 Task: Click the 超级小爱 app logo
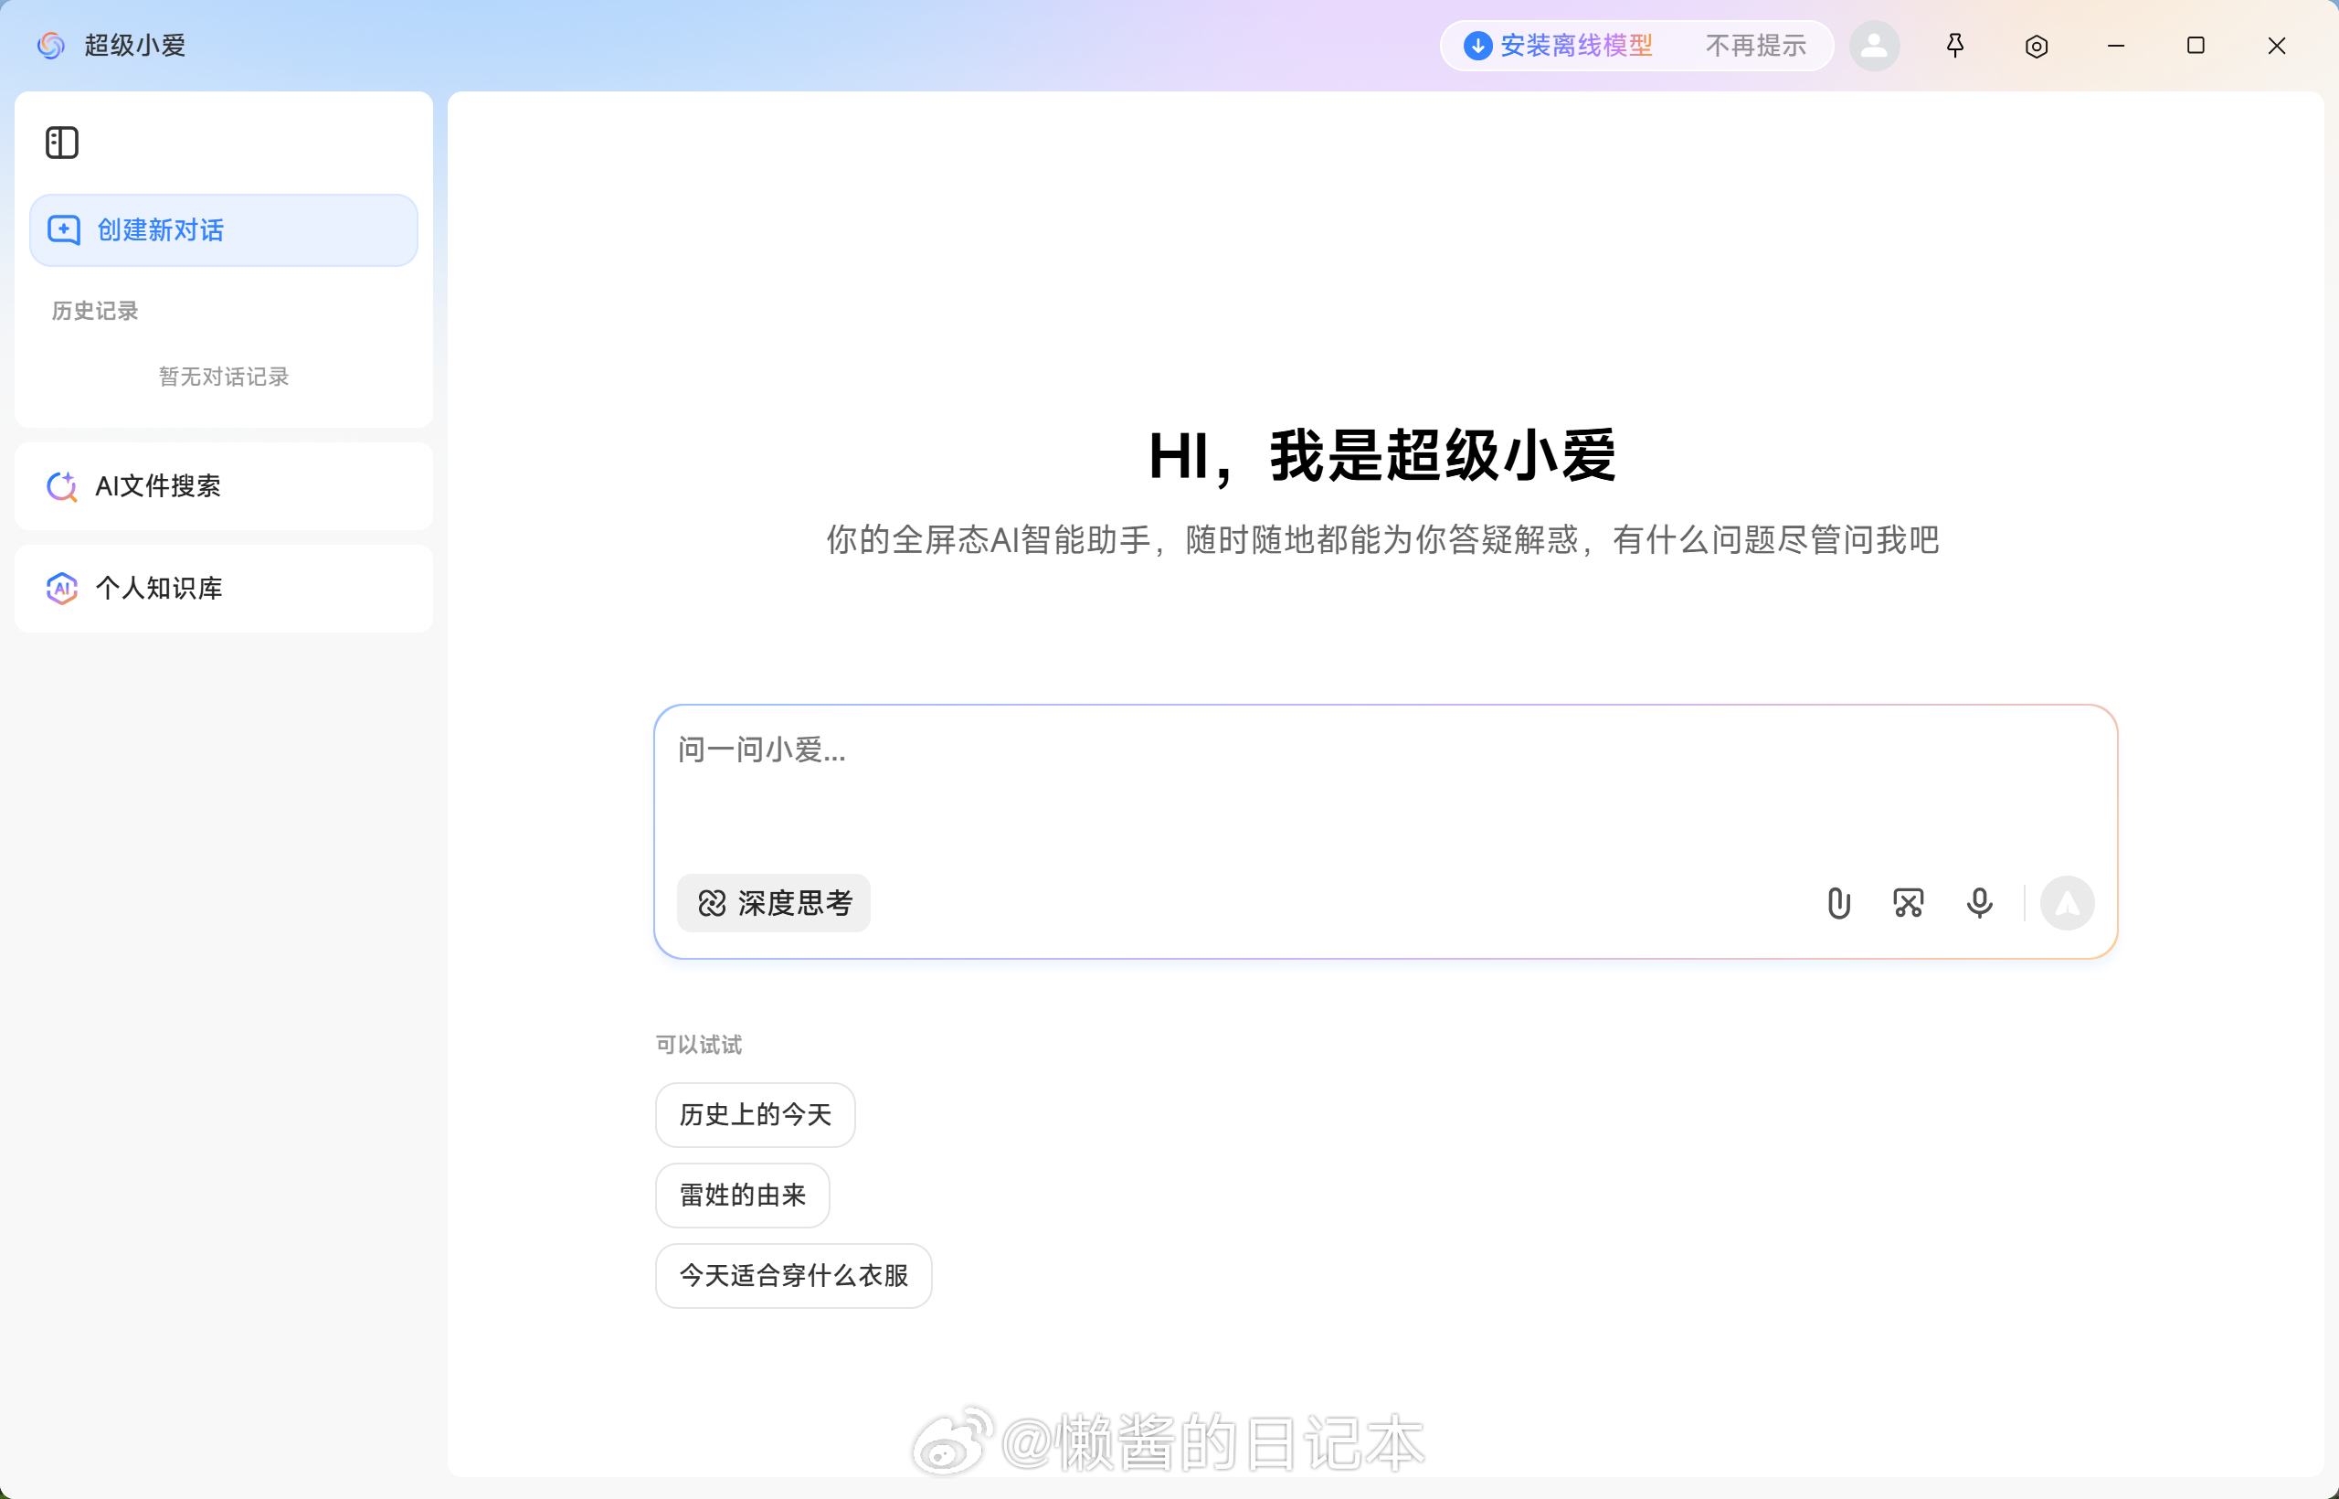click(x=50, y=46)
